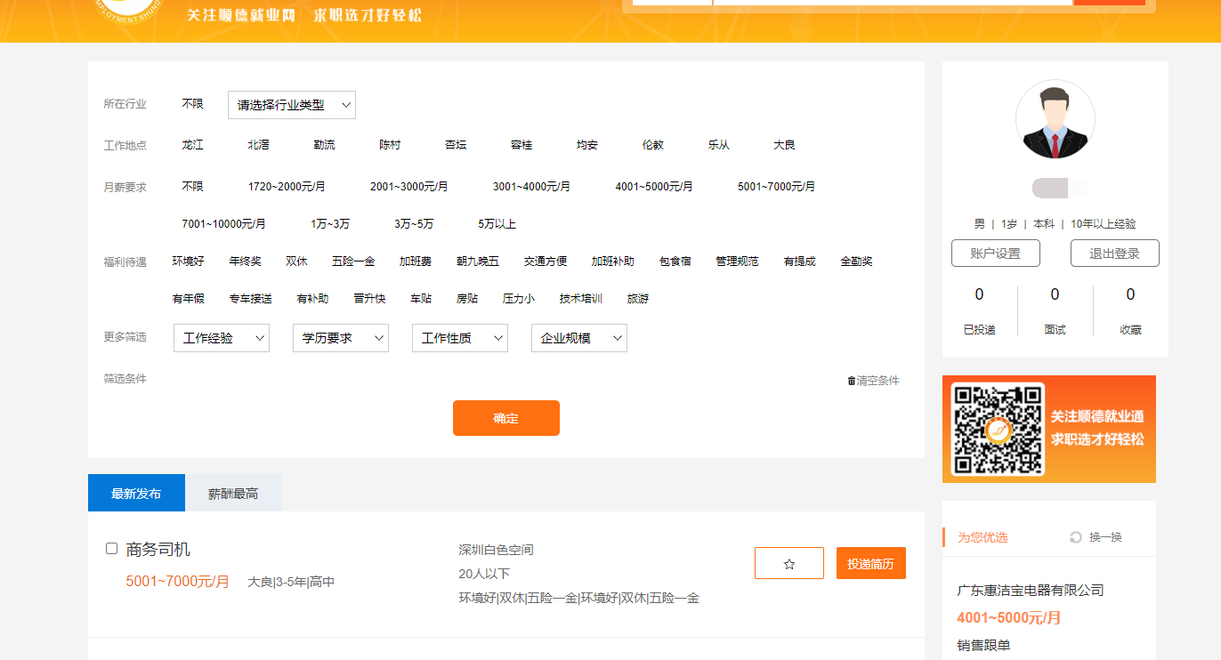Click the QR code image in banner
This screenshot has width=1221, height=660.
coord(997,430)
